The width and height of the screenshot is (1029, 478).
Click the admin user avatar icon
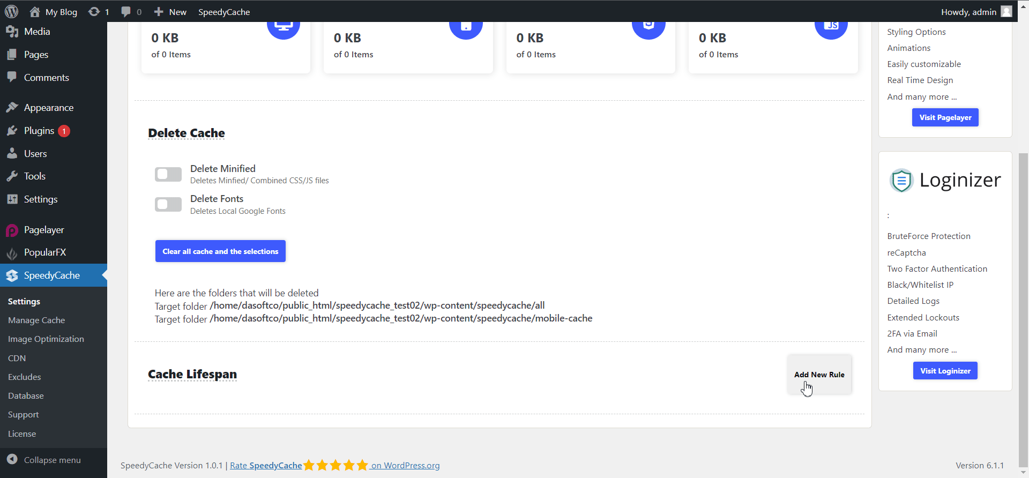pos(1006,12)
